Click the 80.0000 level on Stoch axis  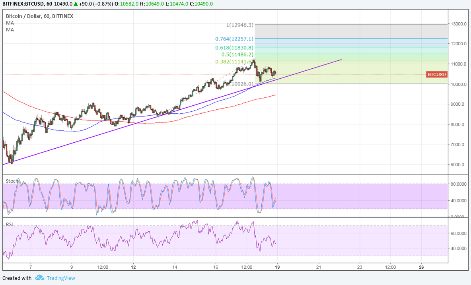click(458, 184)
